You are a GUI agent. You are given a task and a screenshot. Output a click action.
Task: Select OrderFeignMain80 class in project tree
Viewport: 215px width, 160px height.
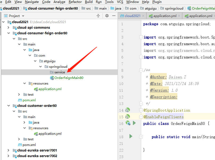[x=67, y=78]
